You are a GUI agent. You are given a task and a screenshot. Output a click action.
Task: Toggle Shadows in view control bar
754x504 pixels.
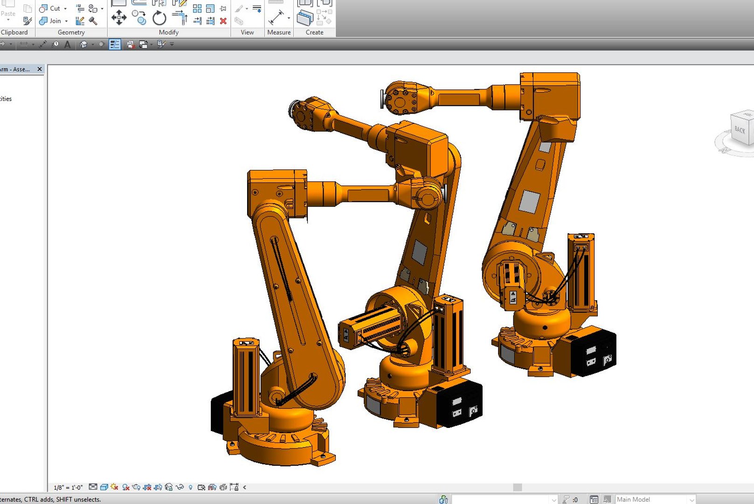pyautogui.click(x=126, y=487)
